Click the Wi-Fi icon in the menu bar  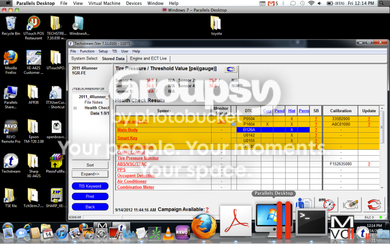click(x=311, y=3)
